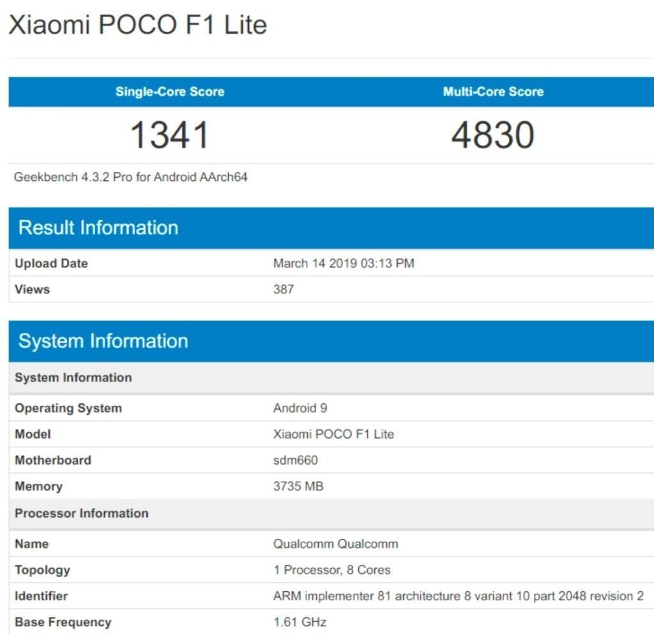
Task: Select the Android 9 operating system value
Action: [300, 408]
